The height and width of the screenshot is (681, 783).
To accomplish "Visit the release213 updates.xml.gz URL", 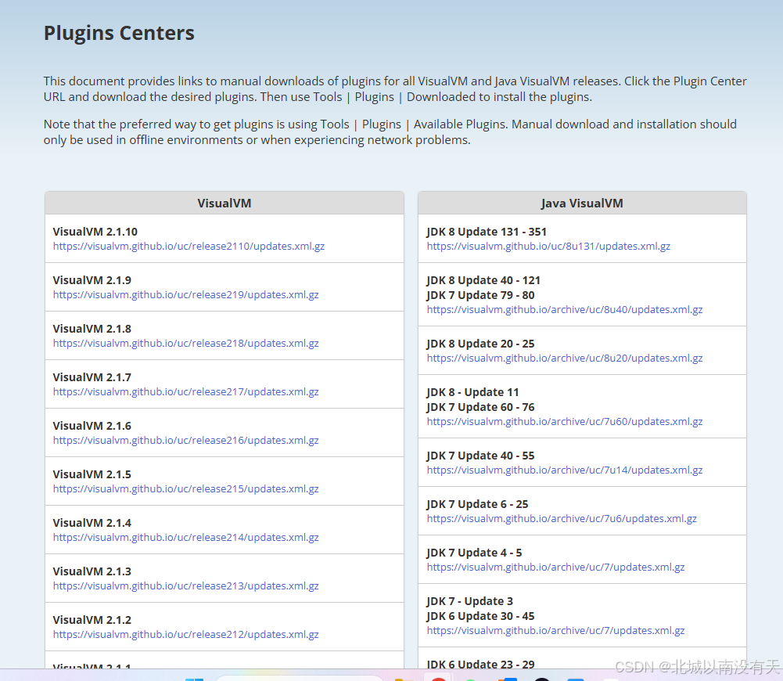I will [x=185, y=586].
